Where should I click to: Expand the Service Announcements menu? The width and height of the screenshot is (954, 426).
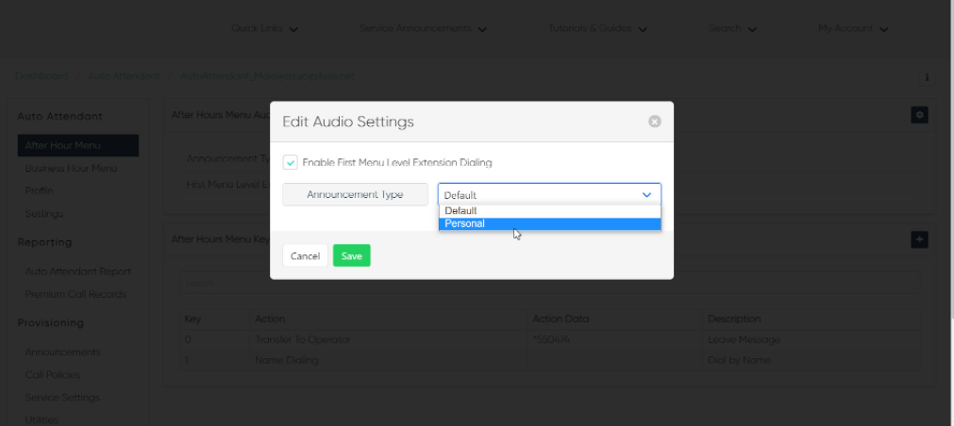pyautogui.click(x=423, y=28)
